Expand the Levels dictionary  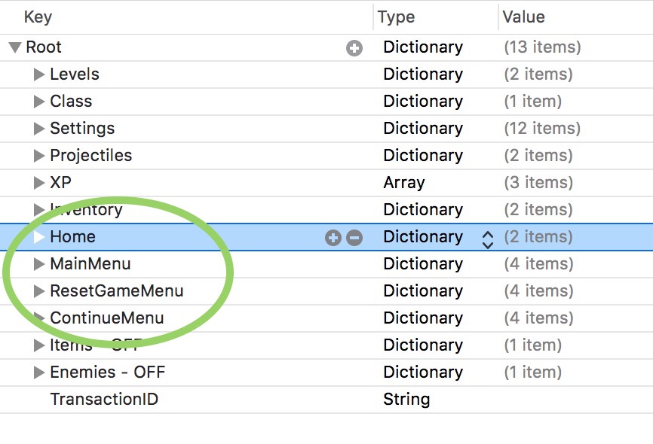click(39, 75)
